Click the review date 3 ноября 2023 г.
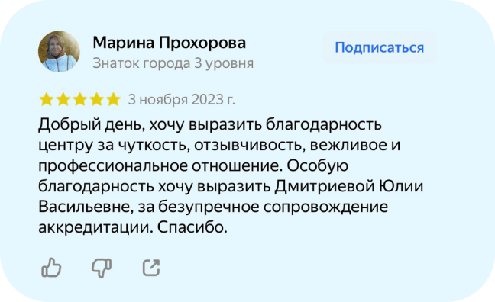Viewport: 495px width, 302px height. click(x=182, y=100)
